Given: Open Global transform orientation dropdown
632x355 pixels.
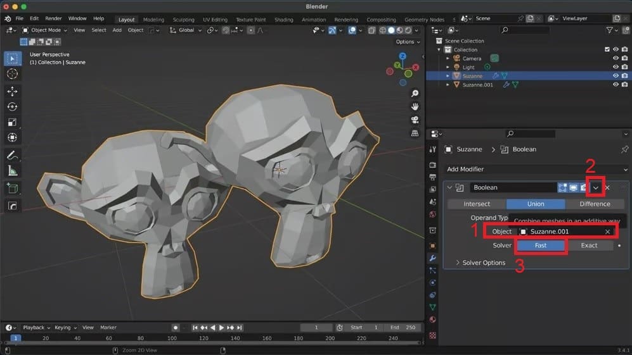Looking at the screenshot, I should (185, 30).
